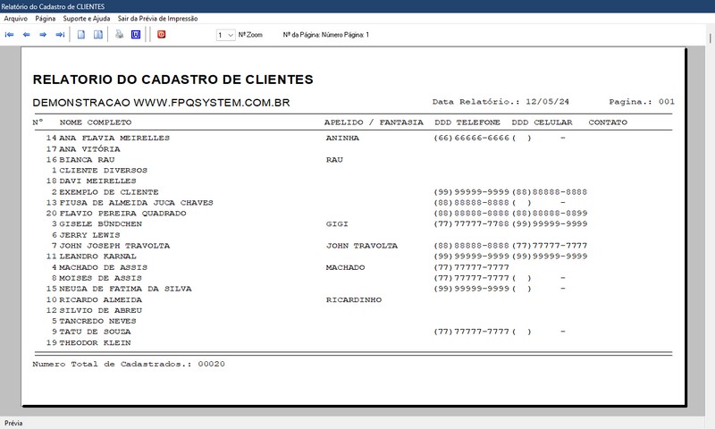Image resolution: width=715 pixels, height=429 pixels.
Task: Click row CLIENTE DIVERSOS
Action: coord(104,170)
